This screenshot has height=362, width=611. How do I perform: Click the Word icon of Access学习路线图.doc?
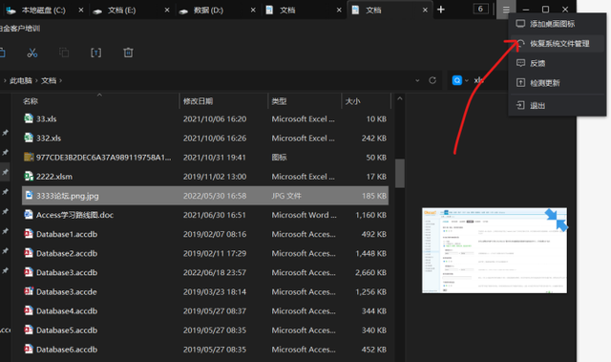[29, 214]
